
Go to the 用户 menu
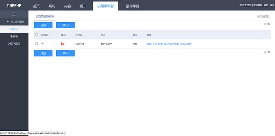pos(83,6)
